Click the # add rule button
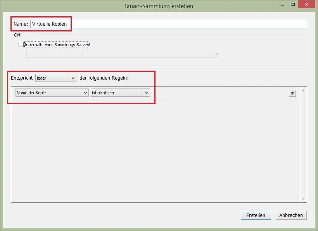 click(292, 93)
